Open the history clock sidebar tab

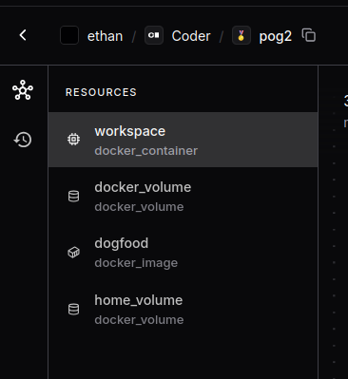(x=23, y=140)
